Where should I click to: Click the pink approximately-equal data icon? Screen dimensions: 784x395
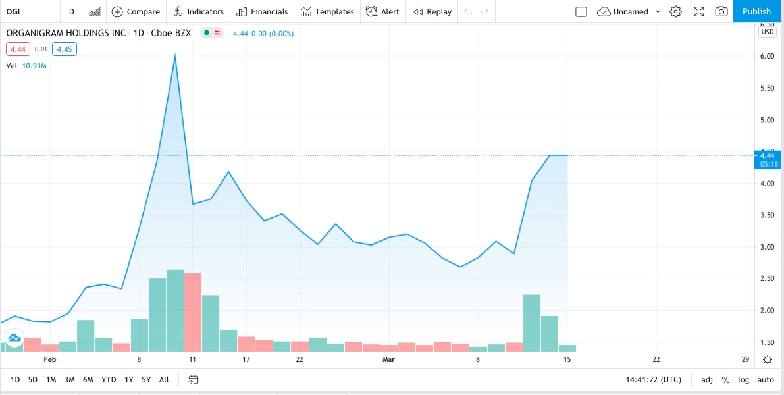pos(217,33)
